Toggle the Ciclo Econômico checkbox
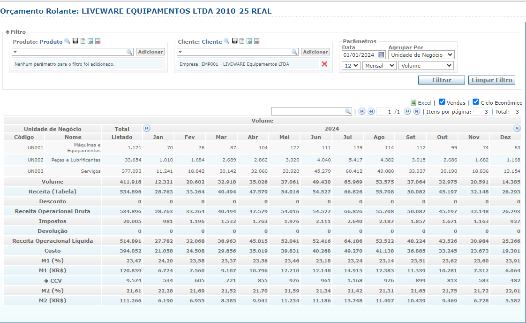Screen dimensions: 526x323 tap(476, 102)
